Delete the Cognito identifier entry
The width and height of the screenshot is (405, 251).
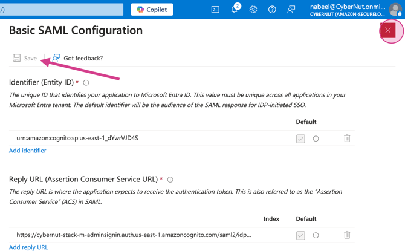[x=347, y=139]
